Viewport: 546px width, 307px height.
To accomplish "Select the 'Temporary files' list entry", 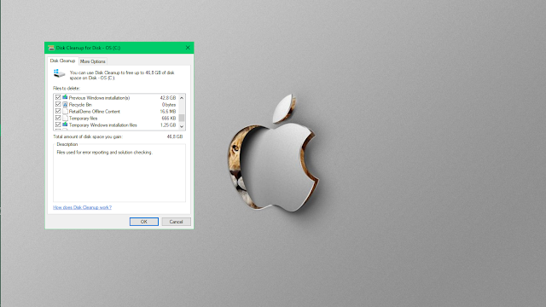I will (84, 118).
